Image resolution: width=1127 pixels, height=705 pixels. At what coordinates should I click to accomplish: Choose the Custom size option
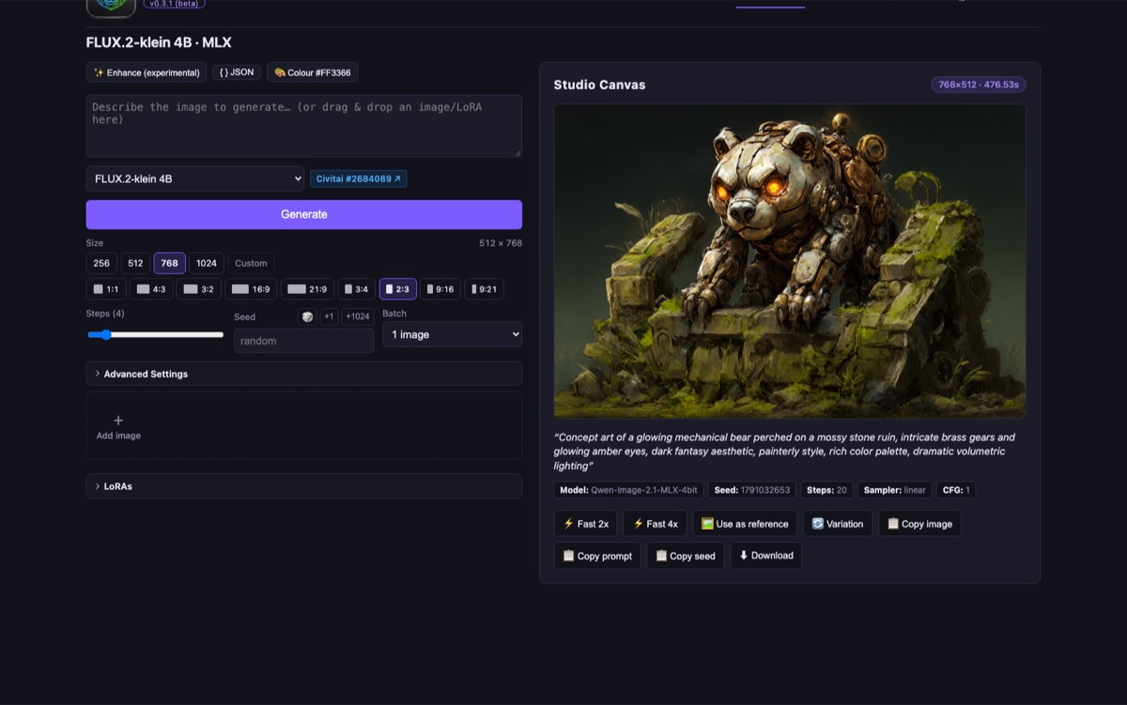[251, 263]
